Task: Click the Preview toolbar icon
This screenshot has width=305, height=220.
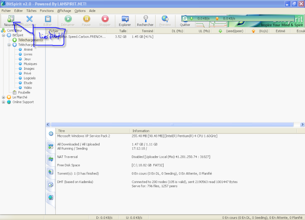Action: 165,19
